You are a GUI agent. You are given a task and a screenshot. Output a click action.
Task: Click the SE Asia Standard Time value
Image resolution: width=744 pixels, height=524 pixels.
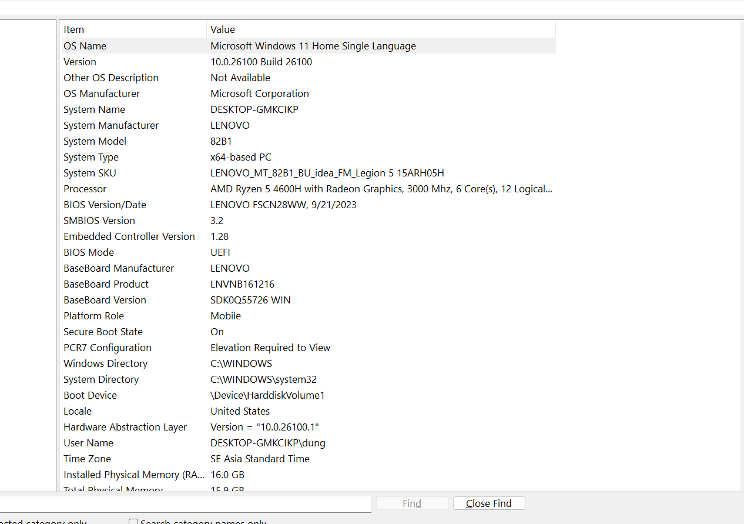pos(260,459)
